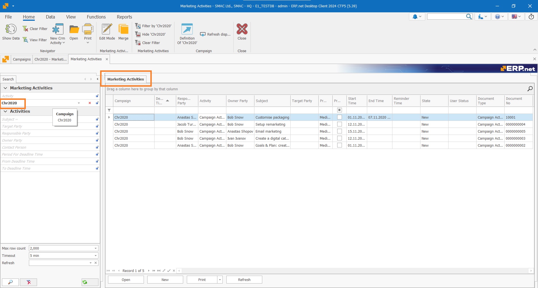
Task: Open the language flag dropdown
Action: [x=516, y=17]
